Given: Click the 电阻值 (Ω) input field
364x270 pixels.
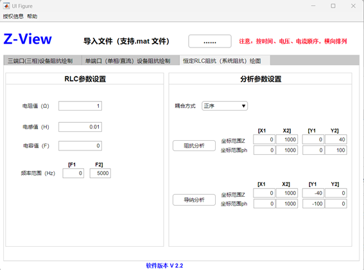Looking at the screenshot, I should (x=80, y=106).
